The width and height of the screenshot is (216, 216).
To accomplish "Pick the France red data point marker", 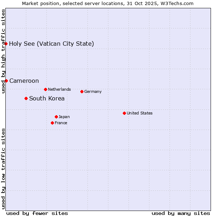I will tap(52, 123).
